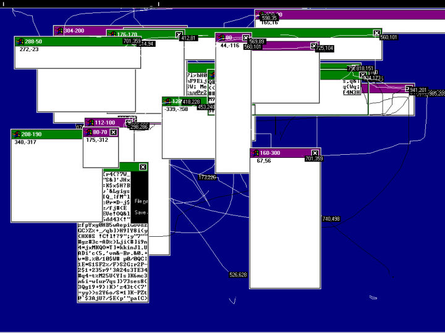
Task: Click the icon of window 112-100
Action: pos(90,122)
